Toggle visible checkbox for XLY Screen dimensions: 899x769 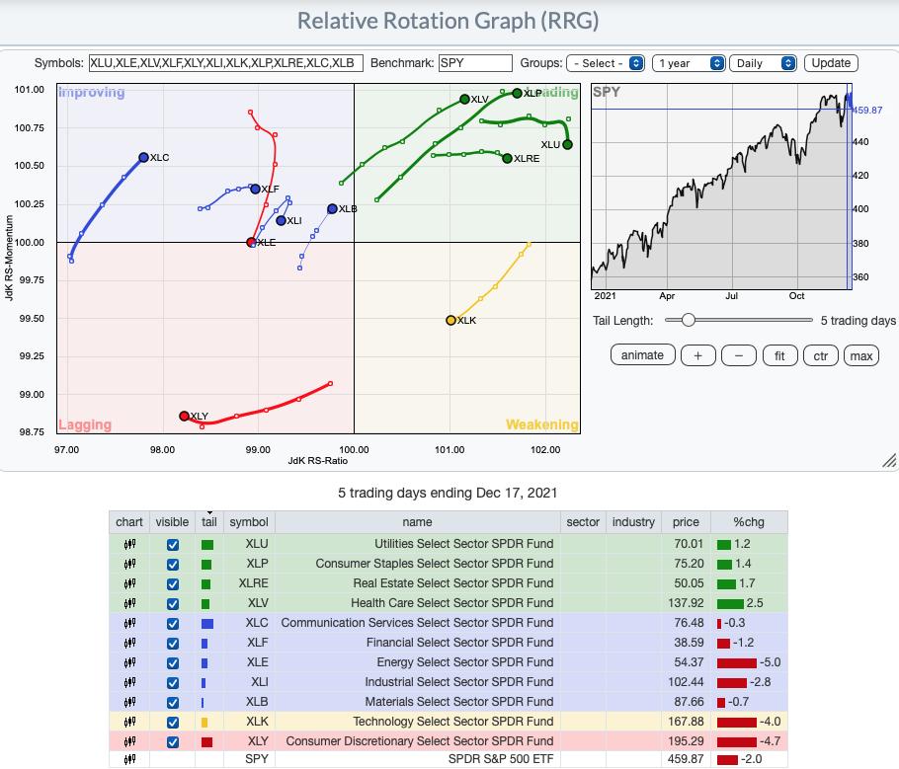(x=173, y=741)
